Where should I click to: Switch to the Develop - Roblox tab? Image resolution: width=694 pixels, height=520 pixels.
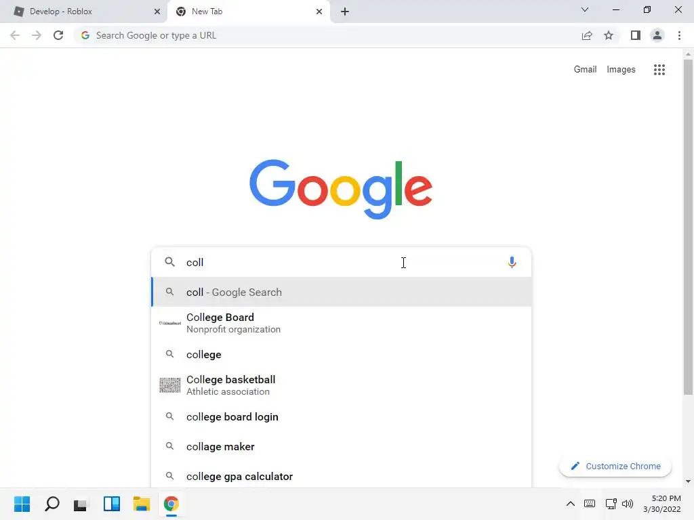click(84, 12)
